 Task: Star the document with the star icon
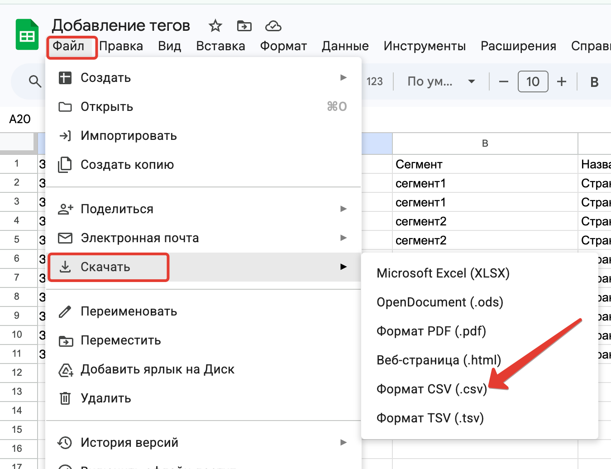(215, 26)
